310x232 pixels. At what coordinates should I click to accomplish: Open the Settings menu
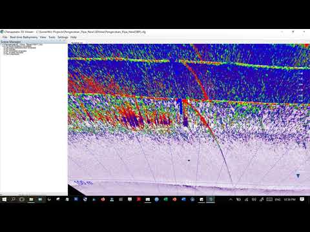coord(63,37)
